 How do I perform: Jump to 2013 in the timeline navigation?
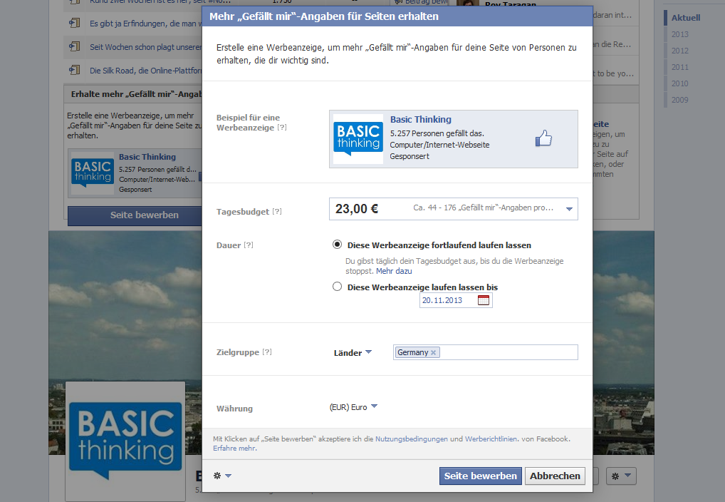(680, 34)
